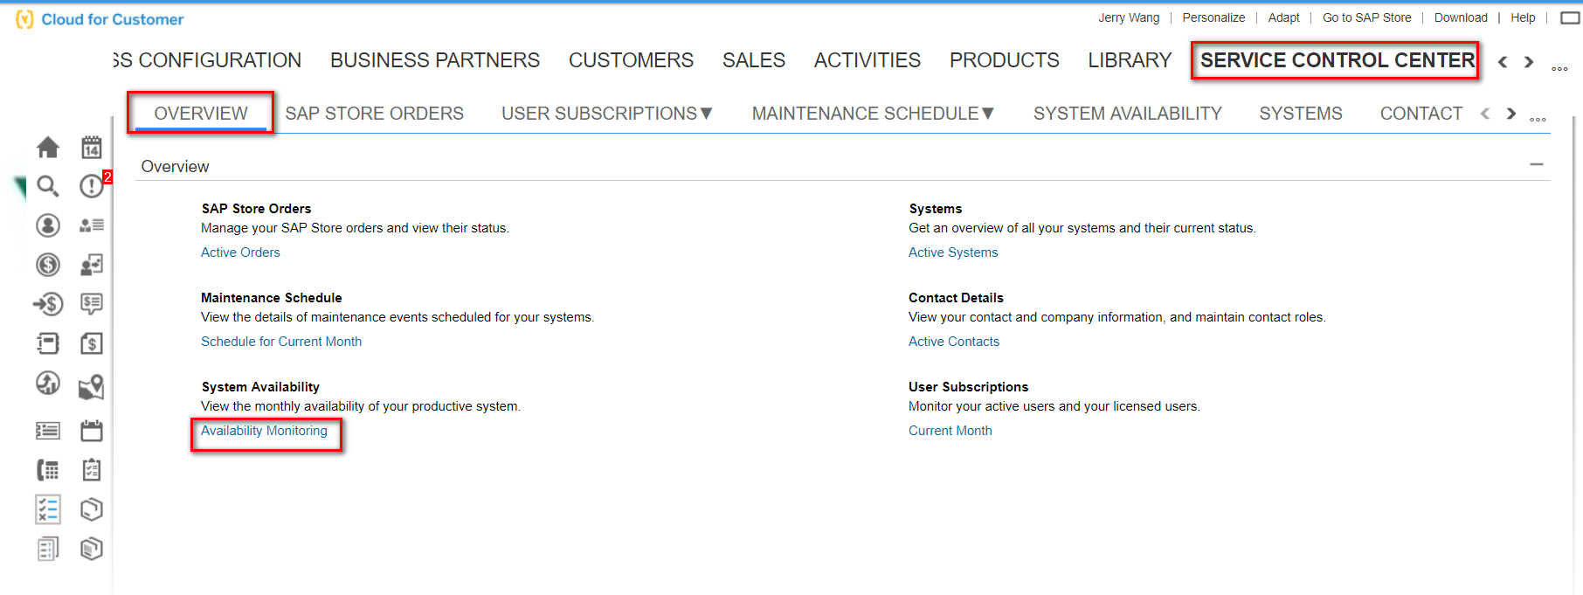Image resolution: width=1583 pixels, height=595 pixels.
Task: Open the globe chart icon in sidebar
Action: 48,383
